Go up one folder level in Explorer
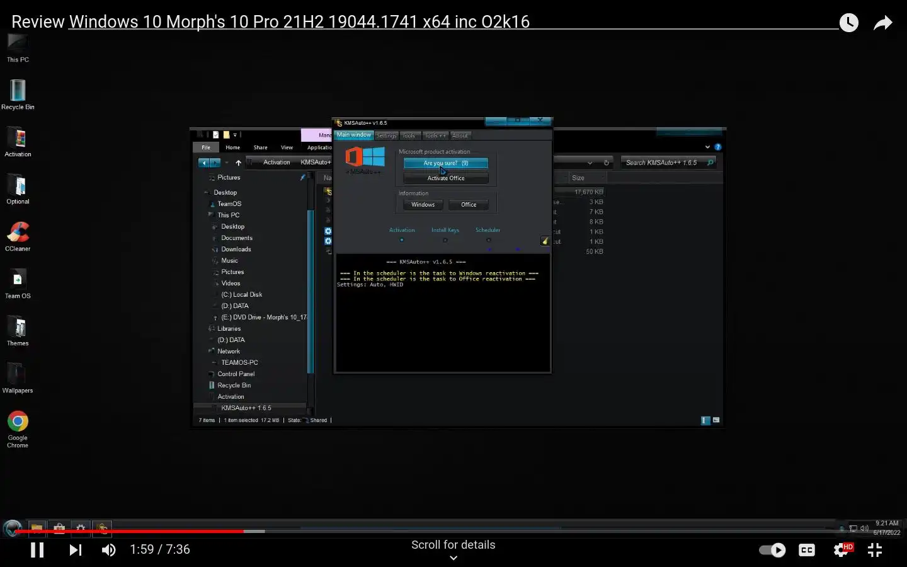Viewport: 907px width, 567px height. pos(238,163)
